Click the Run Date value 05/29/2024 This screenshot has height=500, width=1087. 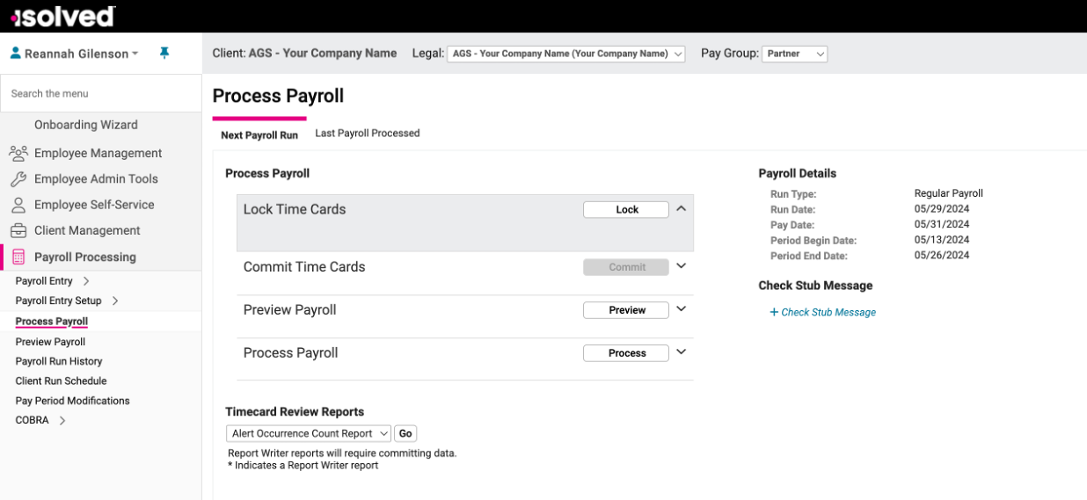click(x=942, y=209)
